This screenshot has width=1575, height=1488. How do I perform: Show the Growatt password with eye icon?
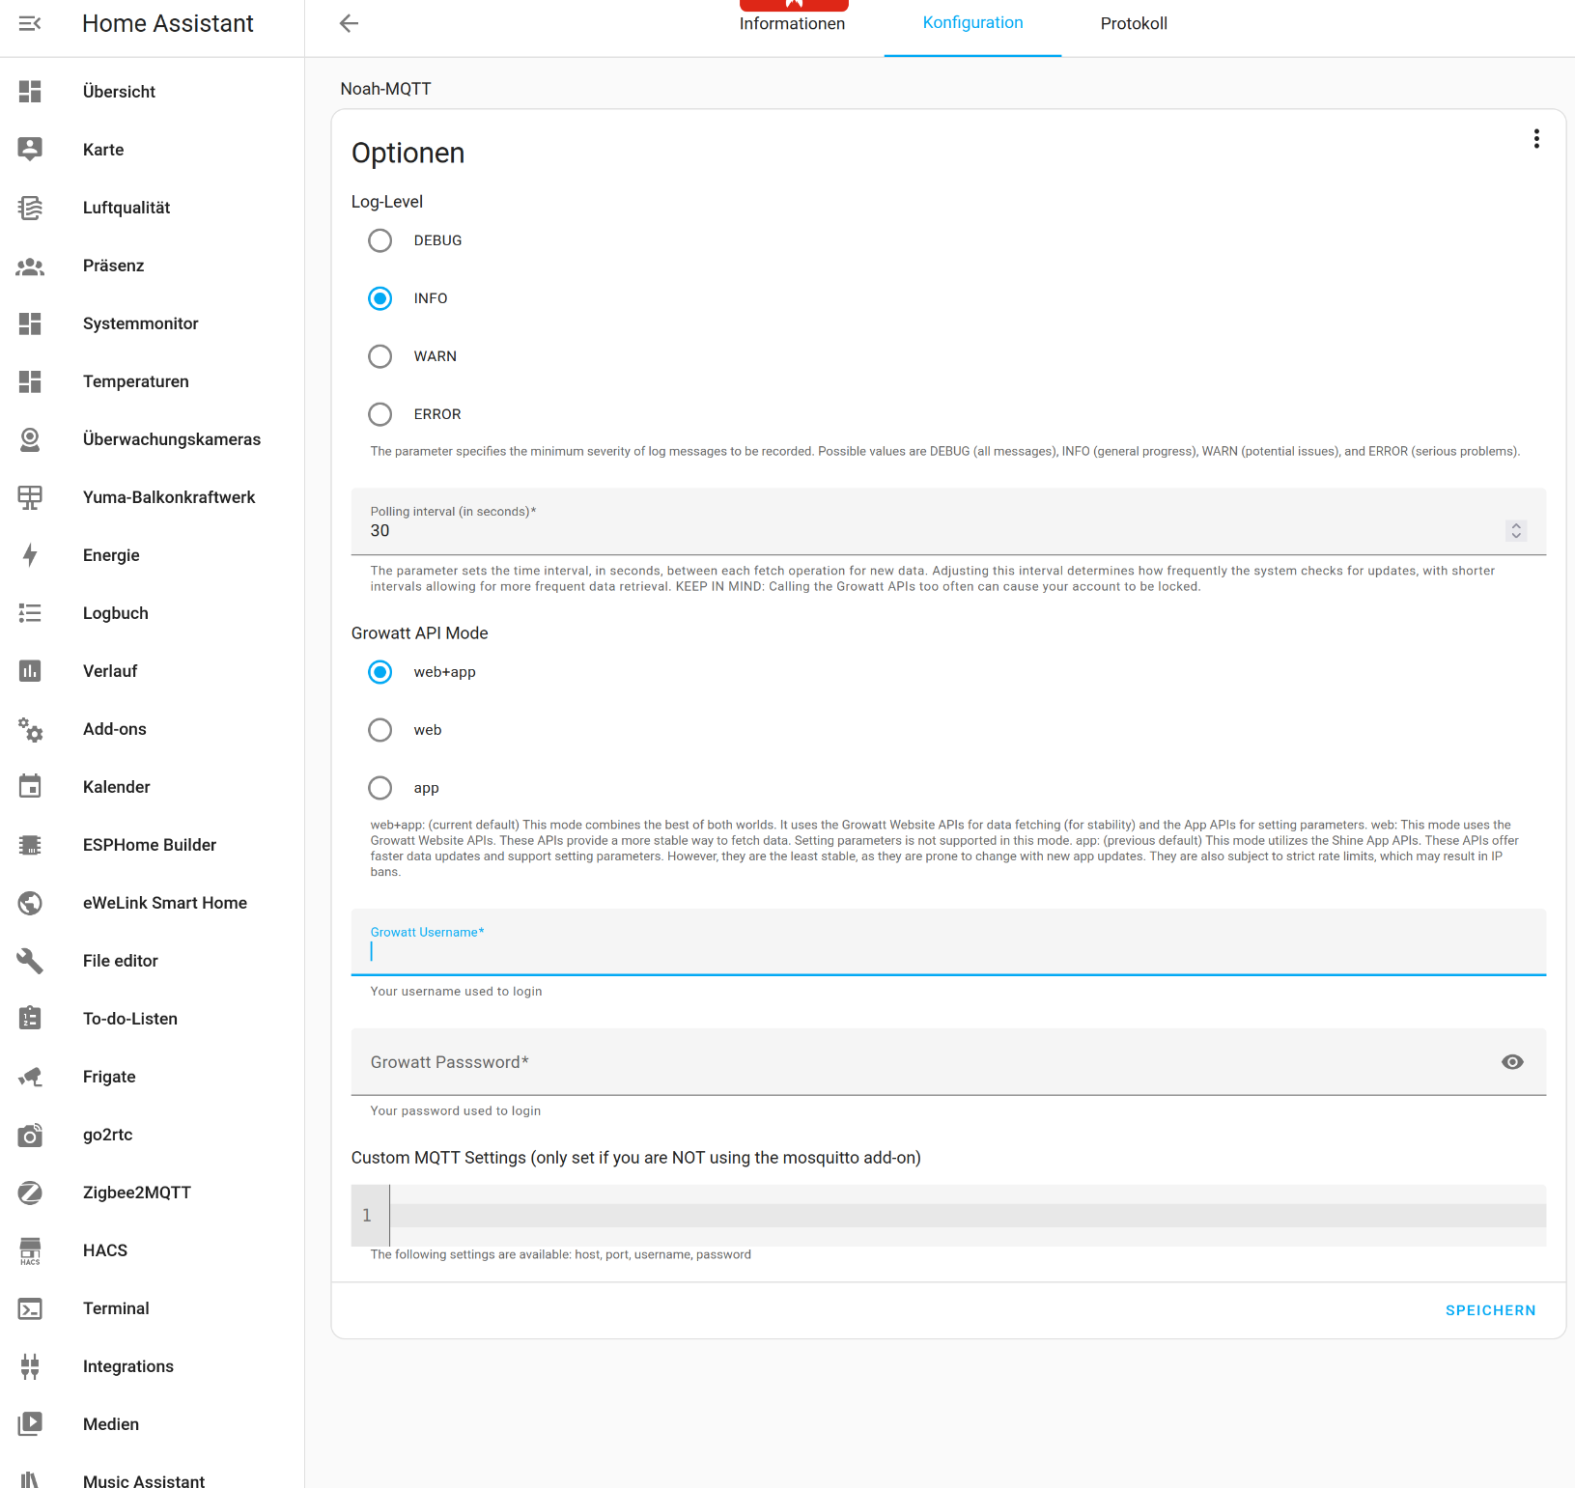pos(1512,1062)
